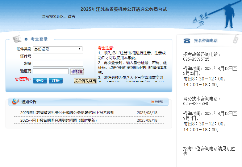Open 报名情况浏览
The height and width of the screenshot is (167, 242).
point(85,81)
